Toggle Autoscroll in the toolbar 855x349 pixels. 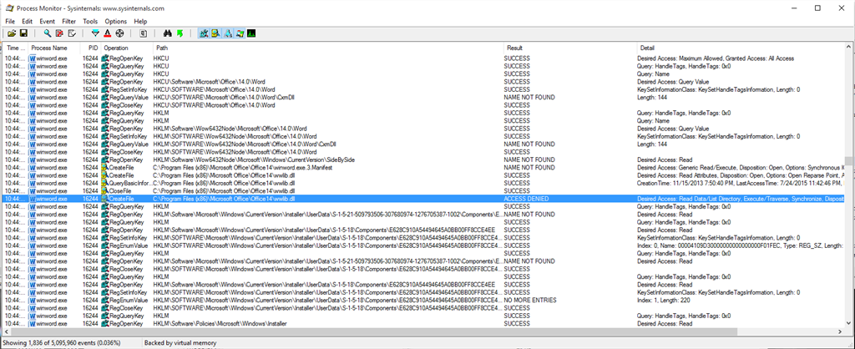(59, 33)
